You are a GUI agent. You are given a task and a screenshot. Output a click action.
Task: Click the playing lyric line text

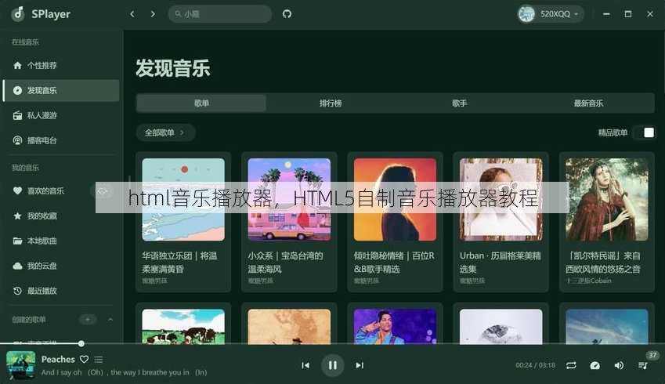(x=124, y=372)
